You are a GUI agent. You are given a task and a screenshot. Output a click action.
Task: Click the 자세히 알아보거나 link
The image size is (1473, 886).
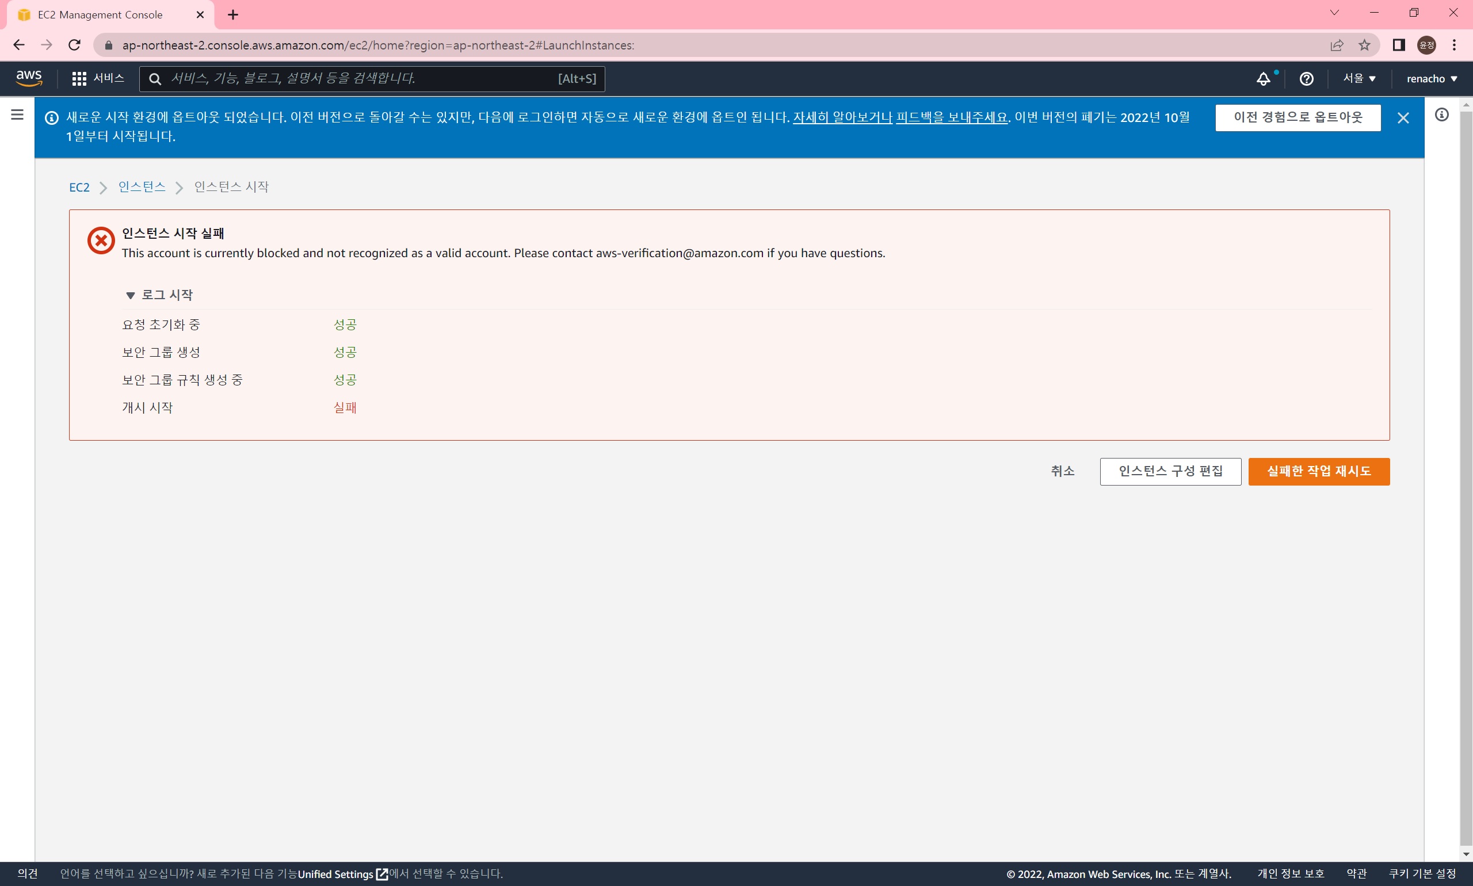coord(842,117)
